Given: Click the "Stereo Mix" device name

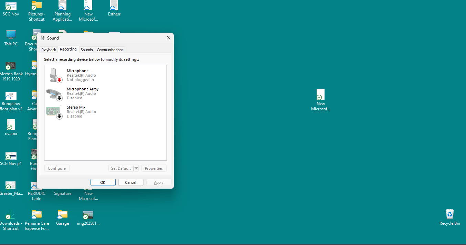Looking at the screenshot, I should (x=76, y=107).
